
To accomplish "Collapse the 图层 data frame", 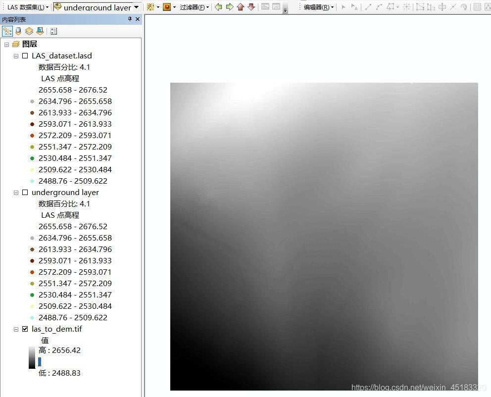I will (6, 45).
